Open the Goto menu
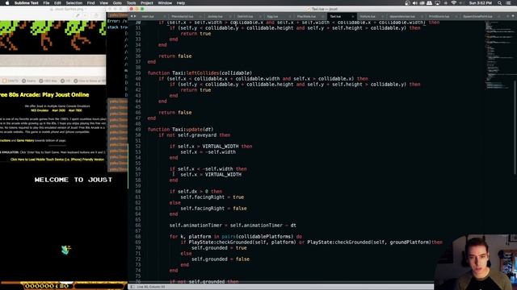Image resolution: width=517 pixels, height=290 pixels. (117, 3)
